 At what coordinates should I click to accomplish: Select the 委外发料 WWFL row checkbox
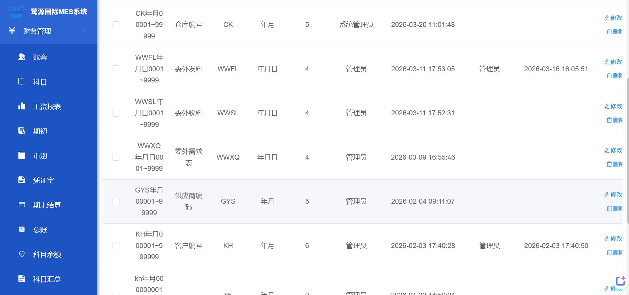[116, 69]
